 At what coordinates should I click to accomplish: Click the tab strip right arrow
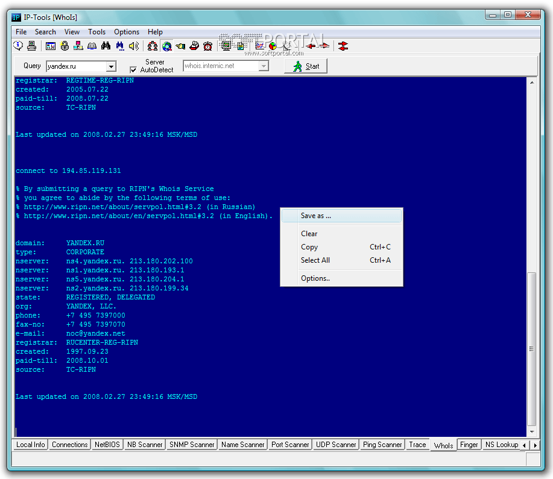click(x=535, y=445)
